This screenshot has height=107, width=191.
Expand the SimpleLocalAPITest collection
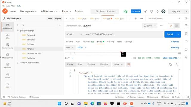tap(18, 63)
